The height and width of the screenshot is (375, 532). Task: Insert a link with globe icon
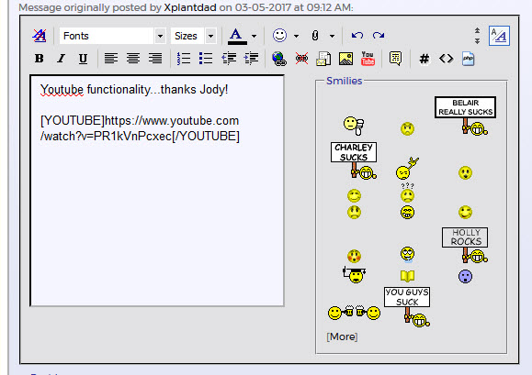coord(279,59)
